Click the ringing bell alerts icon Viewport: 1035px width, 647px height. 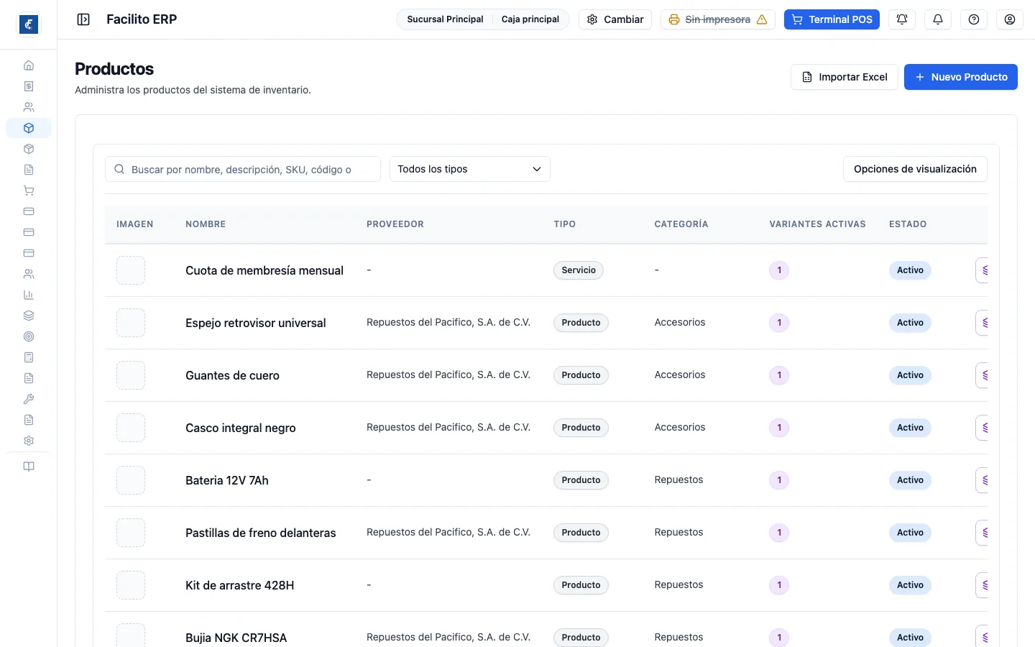902,19
